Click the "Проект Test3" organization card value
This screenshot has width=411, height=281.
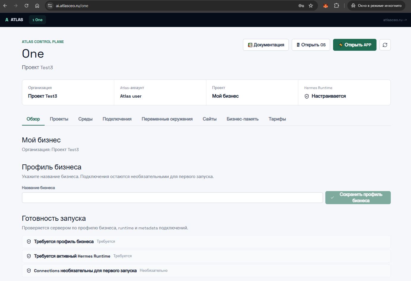43,96
